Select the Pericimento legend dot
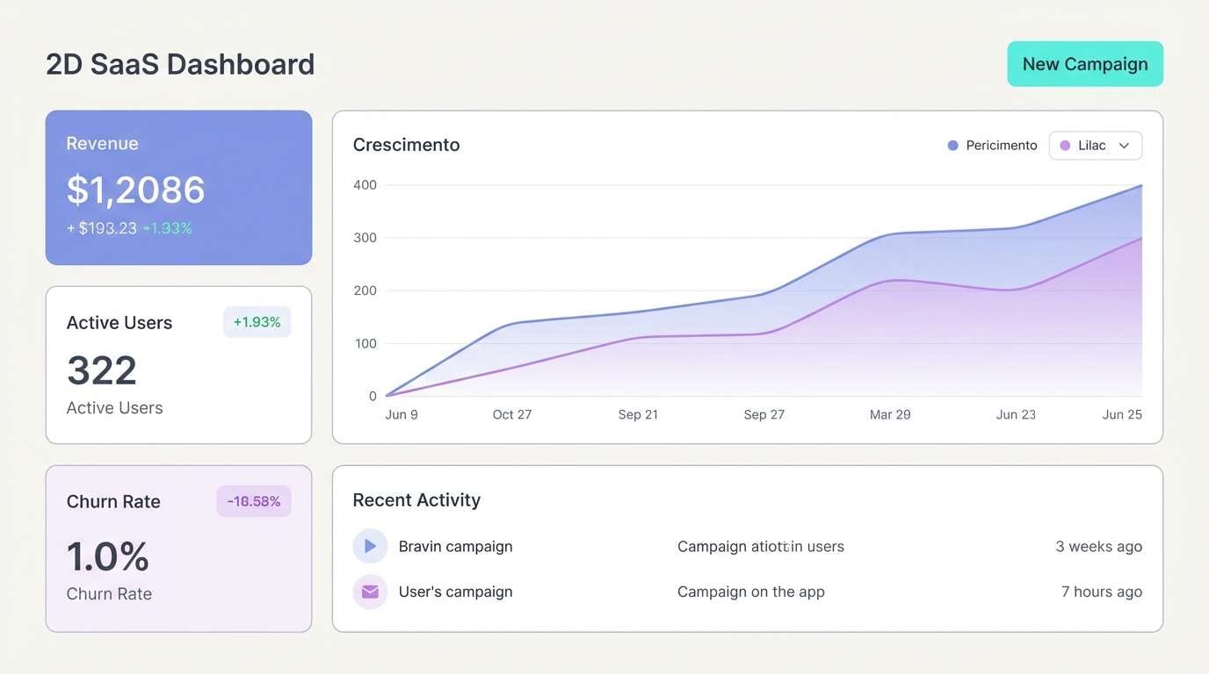1209x674 pixels. pos(951,145)
